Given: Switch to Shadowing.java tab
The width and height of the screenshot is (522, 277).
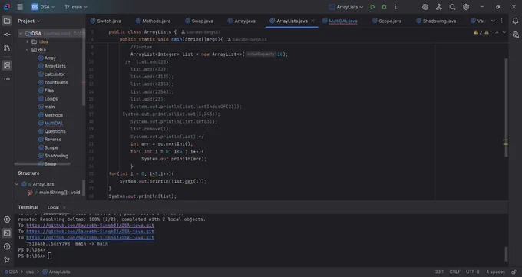Looking at the screenshot, I should [436, 21].
